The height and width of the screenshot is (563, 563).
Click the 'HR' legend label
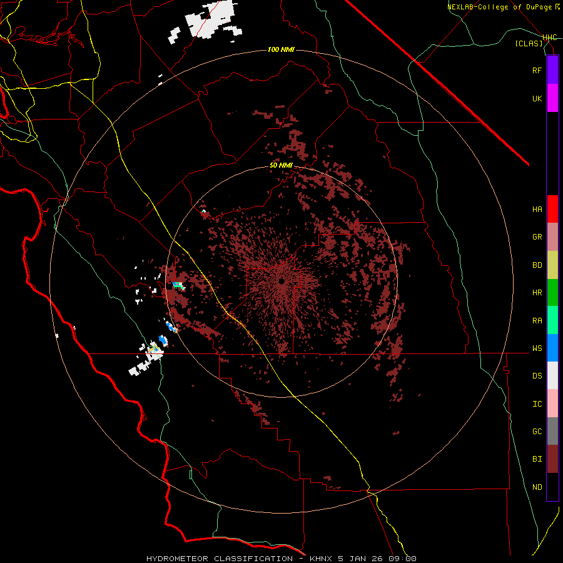coord(537,293)
